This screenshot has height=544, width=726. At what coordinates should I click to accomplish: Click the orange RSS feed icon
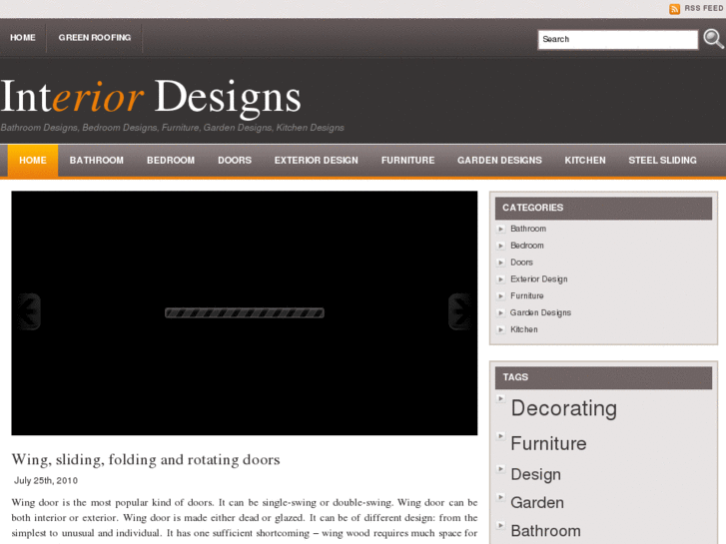[x=674, y=9]
